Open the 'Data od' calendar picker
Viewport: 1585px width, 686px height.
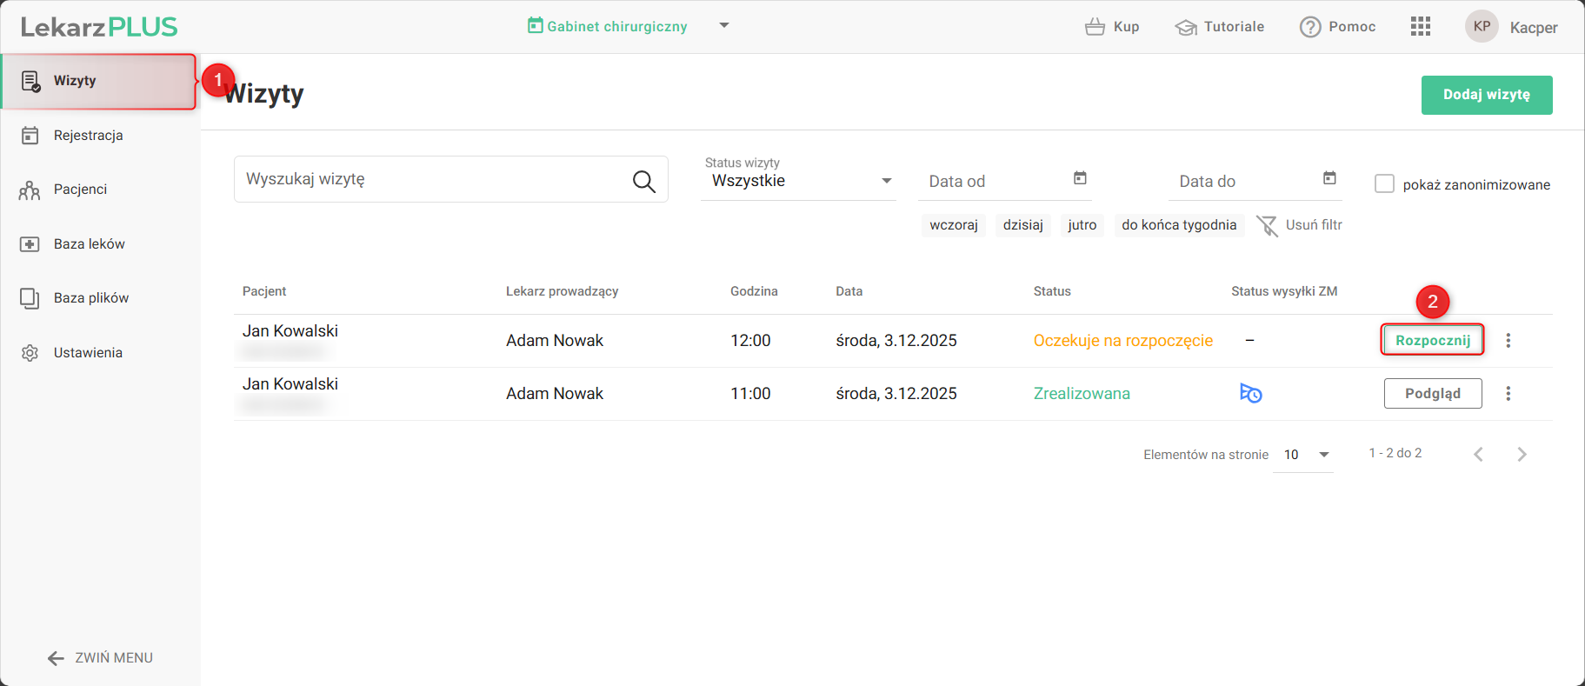point(1080,178)
